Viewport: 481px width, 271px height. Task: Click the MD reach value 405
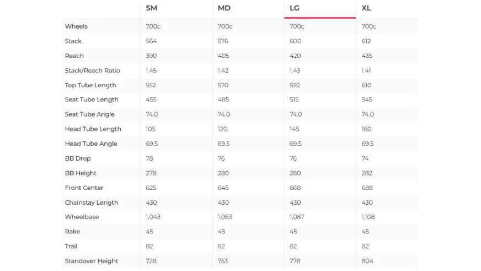(223, 56)
